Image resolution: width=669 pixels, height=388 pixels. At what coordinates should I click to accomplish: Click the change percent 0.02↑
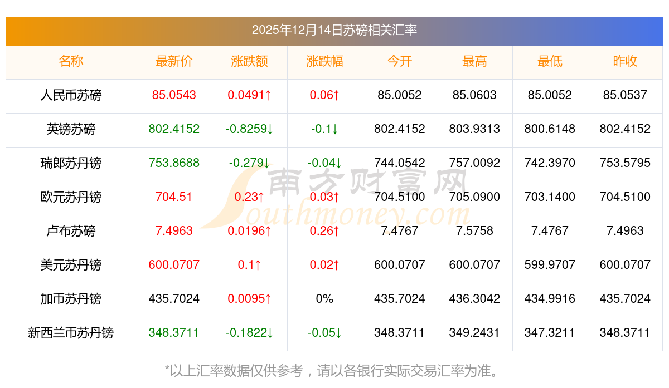pos(324,265)
